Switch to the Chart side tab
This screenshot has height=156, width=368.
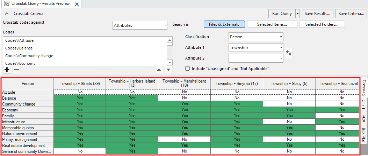coord(363,104)
